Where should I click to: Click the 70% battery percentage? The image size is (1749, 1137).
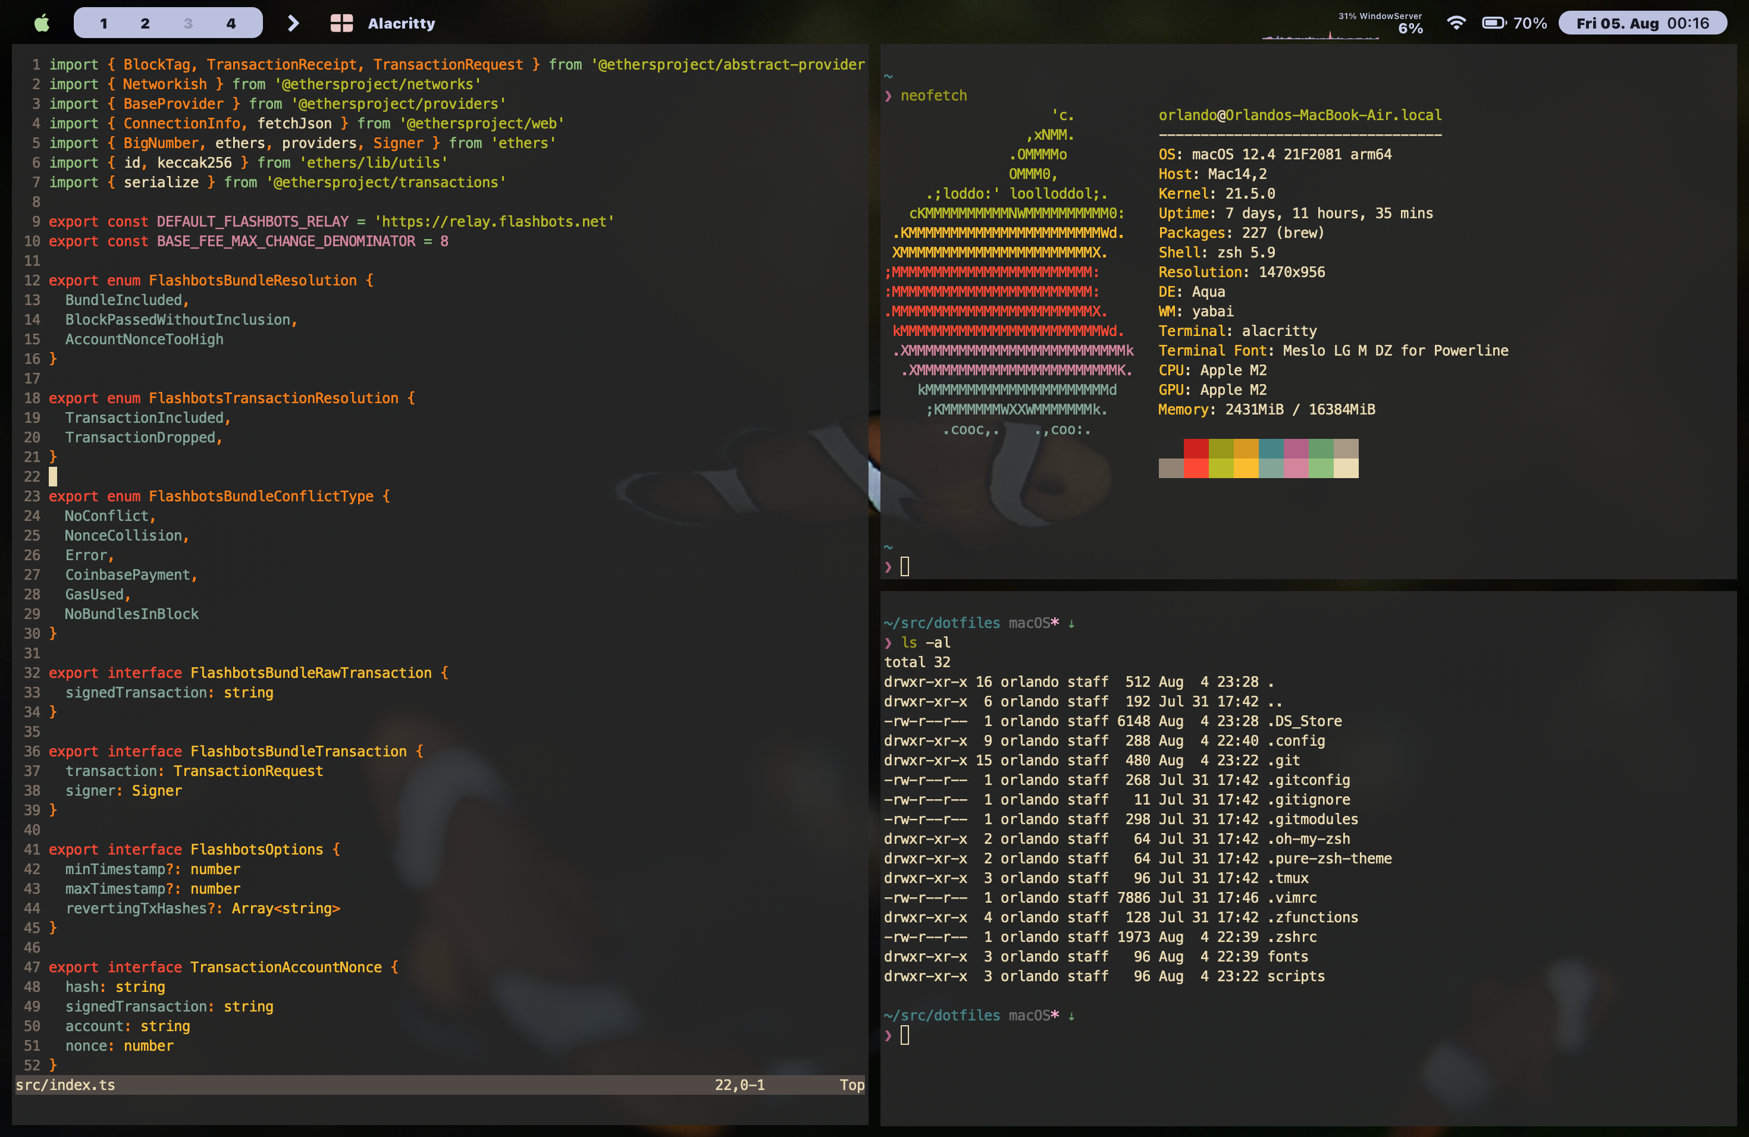pos(1530,23)
